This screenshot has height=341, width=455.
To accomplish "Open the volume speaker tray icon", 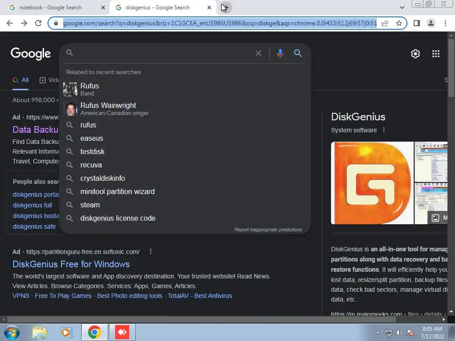I will pos(399,333).
